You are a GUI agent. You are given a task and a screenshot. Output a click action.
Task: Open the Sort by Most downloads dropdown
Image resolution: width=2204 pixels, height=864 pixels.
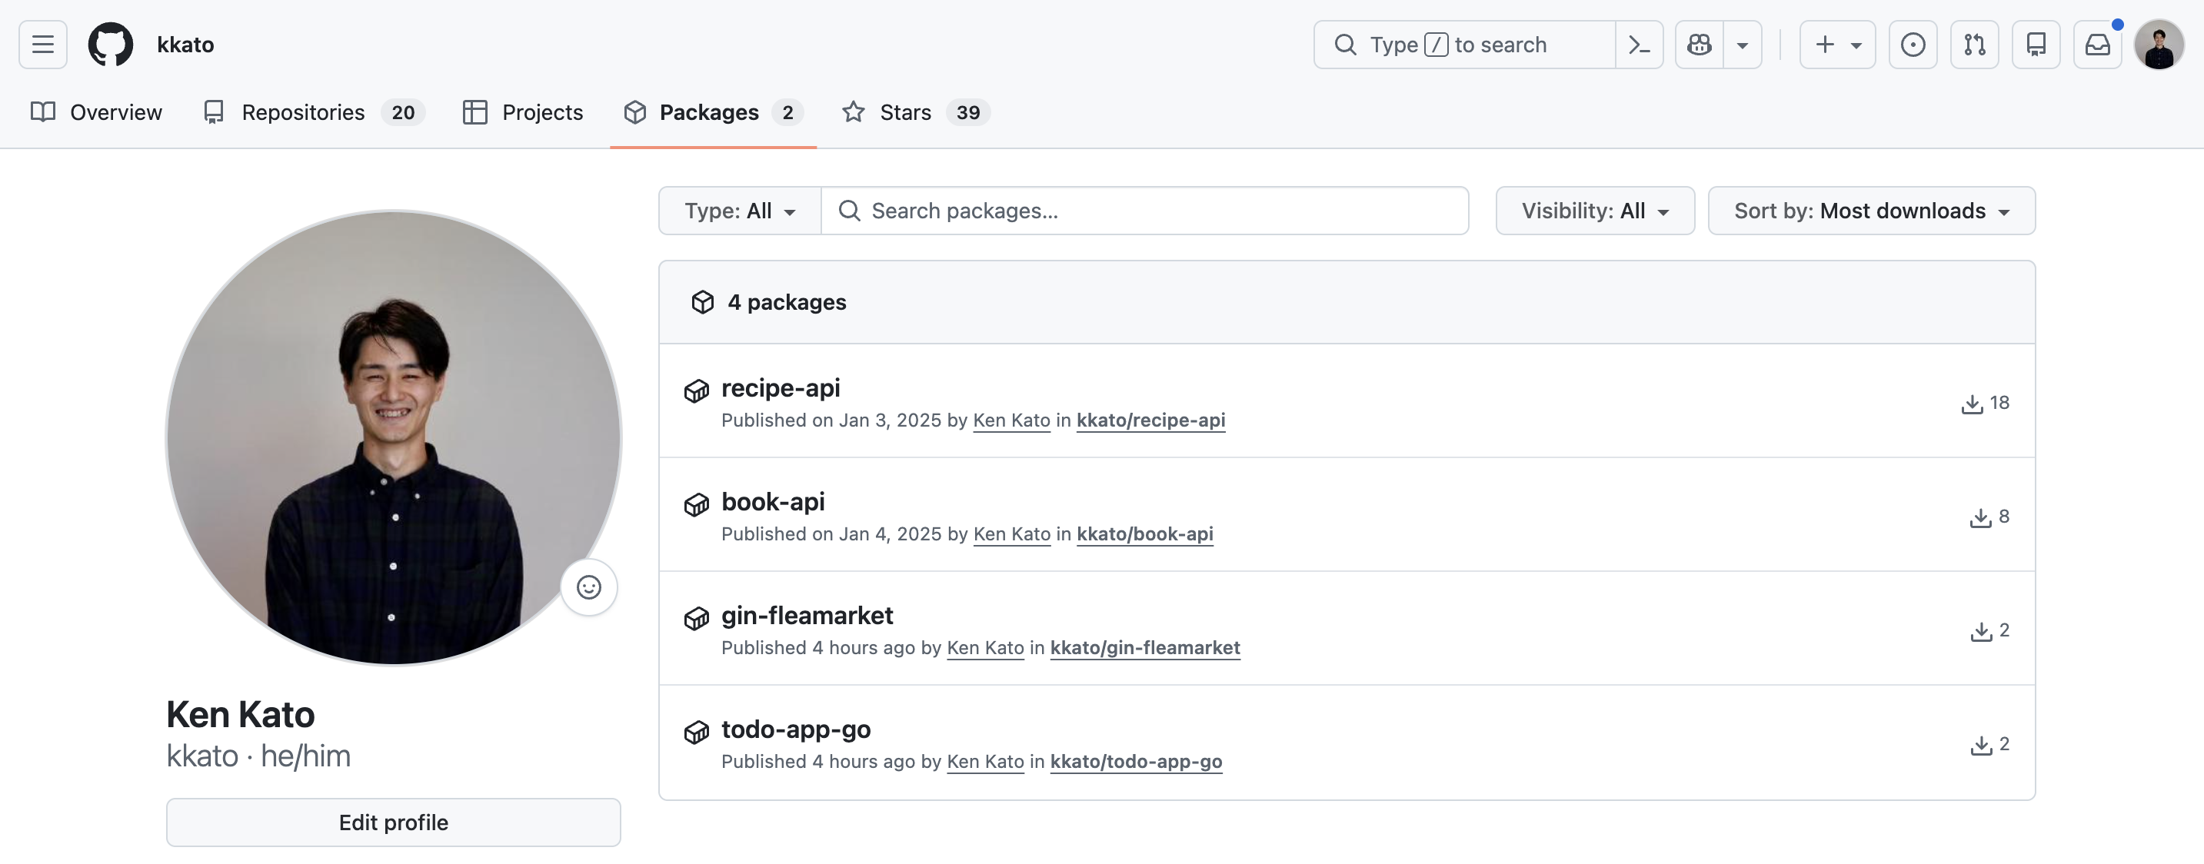pos(1871,211)
